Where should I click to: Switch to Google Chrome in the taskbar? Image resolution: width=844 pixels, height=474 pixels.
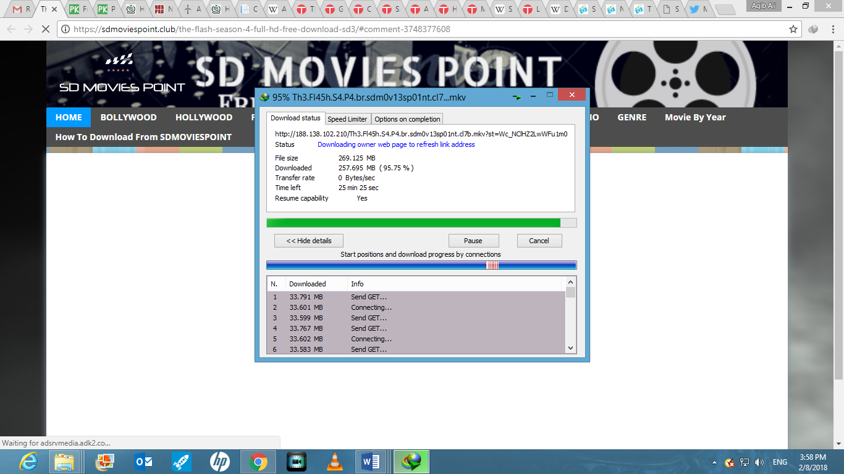pos(258,462)
